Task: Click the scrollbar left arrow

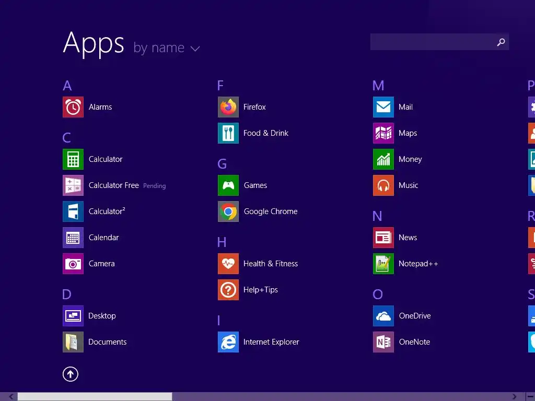Action: 11,397
